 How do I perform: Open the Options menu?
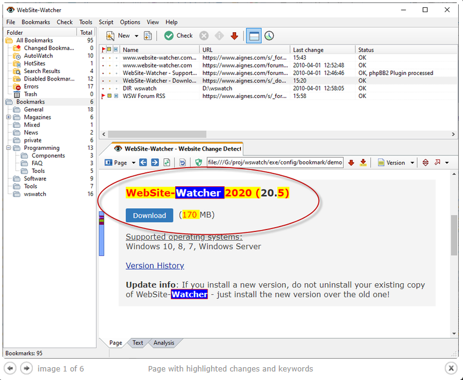click(x=130, y=22)
